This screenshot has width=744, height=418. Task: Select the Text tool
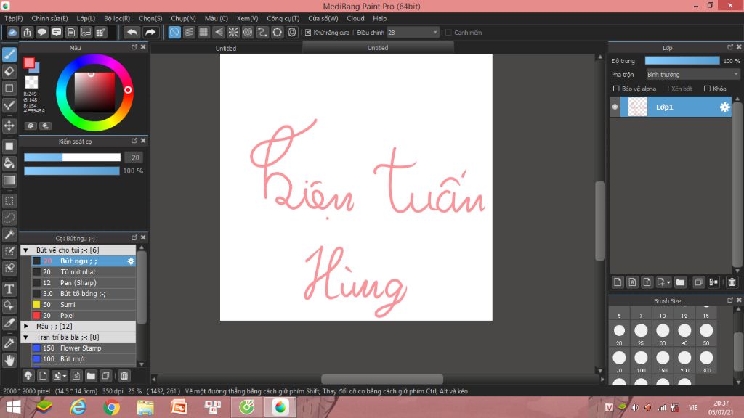[9, 289]
